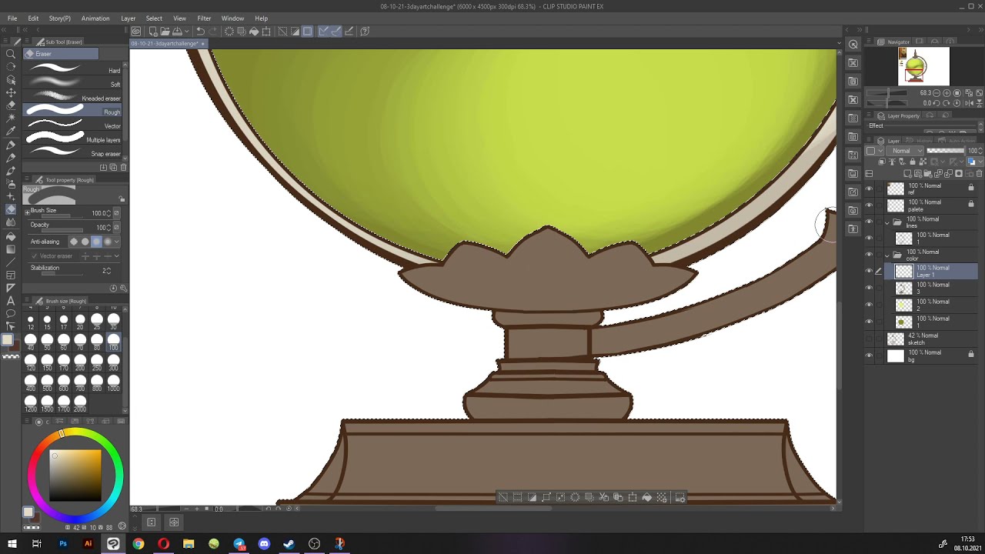Select the Text tool
985x554 pixels.
(x=11, y=301)
